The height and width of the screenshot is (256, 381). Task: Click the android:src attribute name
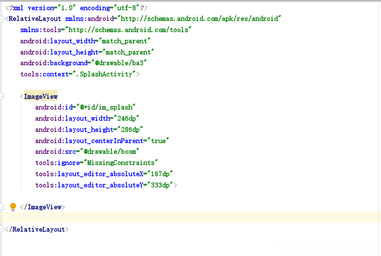56,152
